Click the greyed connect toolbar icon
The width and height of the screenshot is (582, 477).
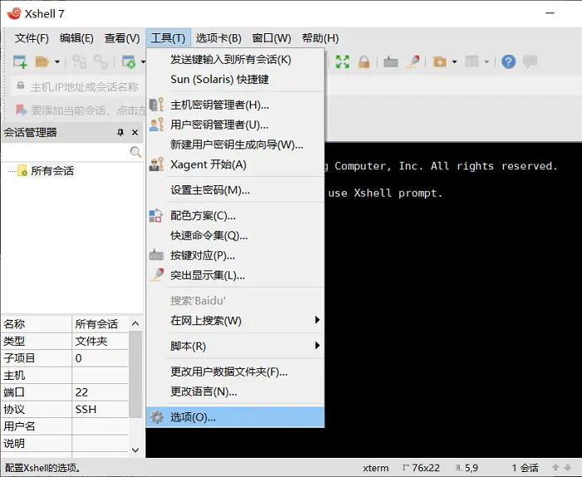pos(79,61)
